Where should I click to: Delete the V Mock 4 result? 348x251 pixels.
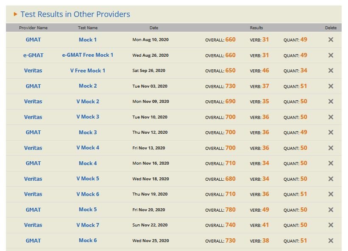tap(331, 148)
